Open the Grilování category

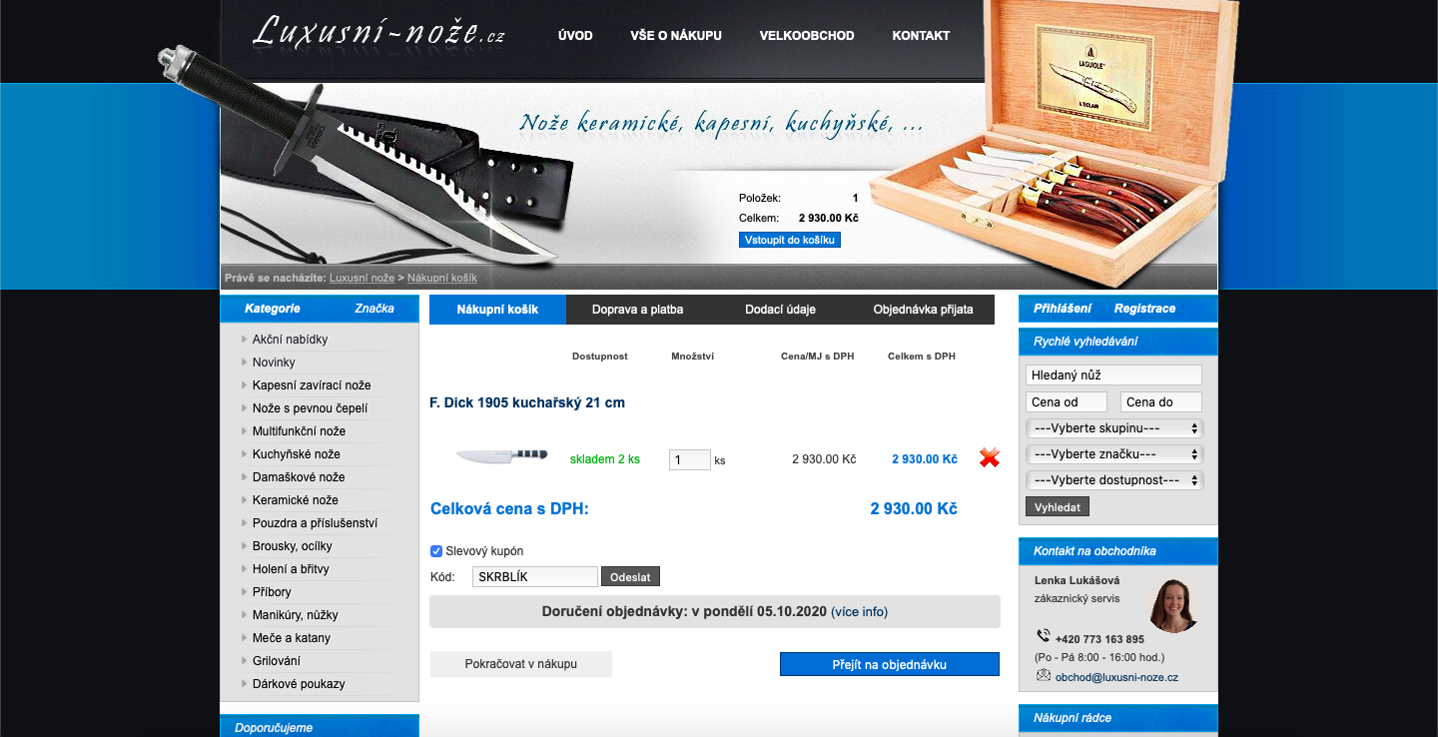277,661
